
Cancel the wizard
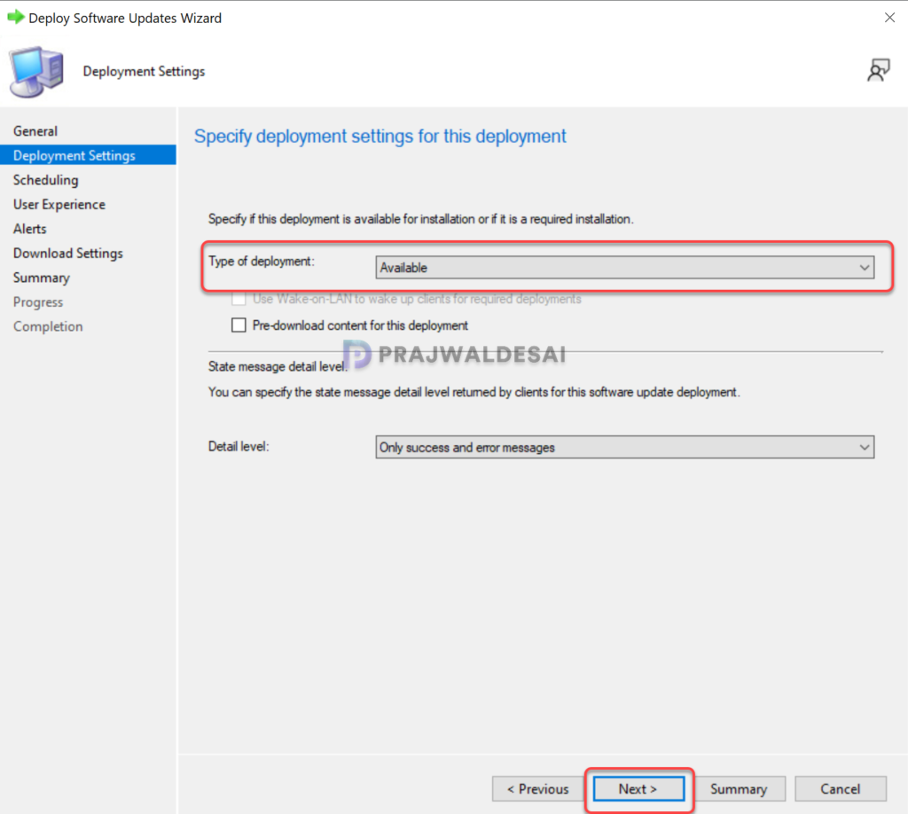(x=841, y=788)
